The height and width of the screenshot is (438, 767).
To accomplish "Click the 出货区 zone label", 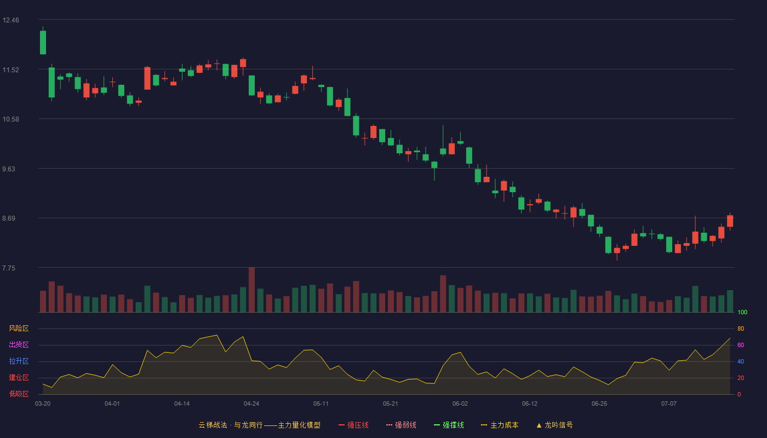I will 19,345.
